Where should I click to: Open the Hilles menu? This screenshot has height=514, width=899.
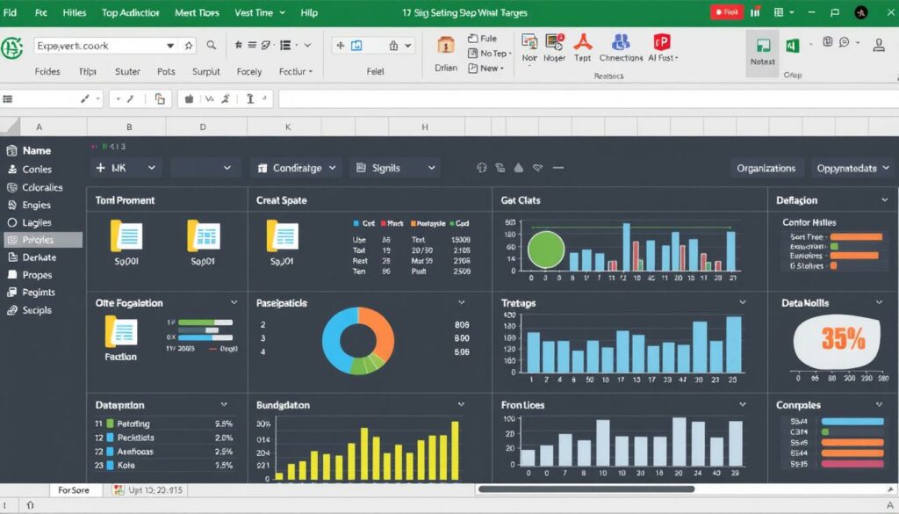[x=74, y=12]
